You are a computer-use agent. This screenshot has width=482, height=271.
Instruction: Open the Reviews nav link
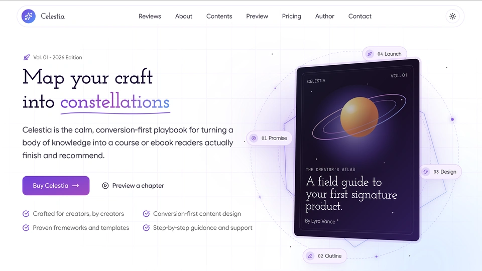point(150,16)
